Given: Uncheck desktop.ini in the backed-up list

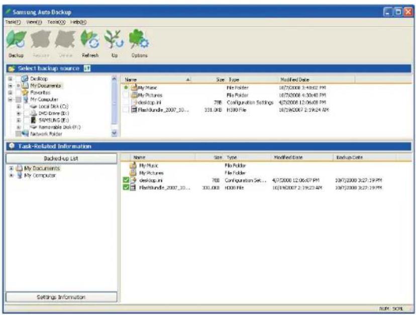Looking at the screenshot, I should pos(126,180).
